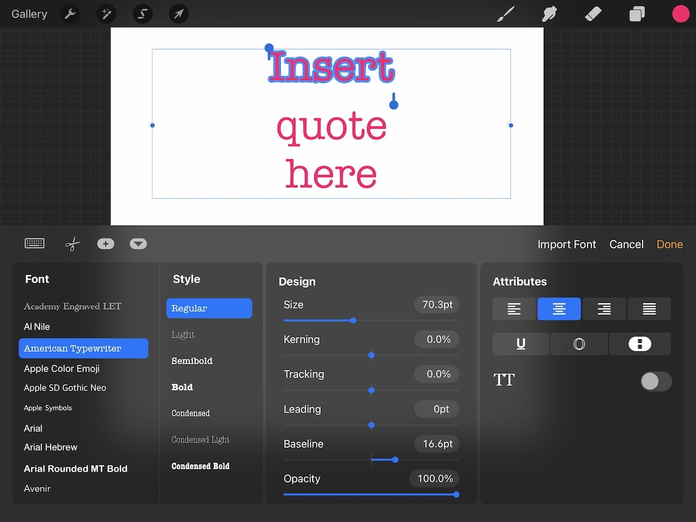Open the Layers panel
Image resolution: width=696 pixels, height=522 pixels.
(637, 13)
